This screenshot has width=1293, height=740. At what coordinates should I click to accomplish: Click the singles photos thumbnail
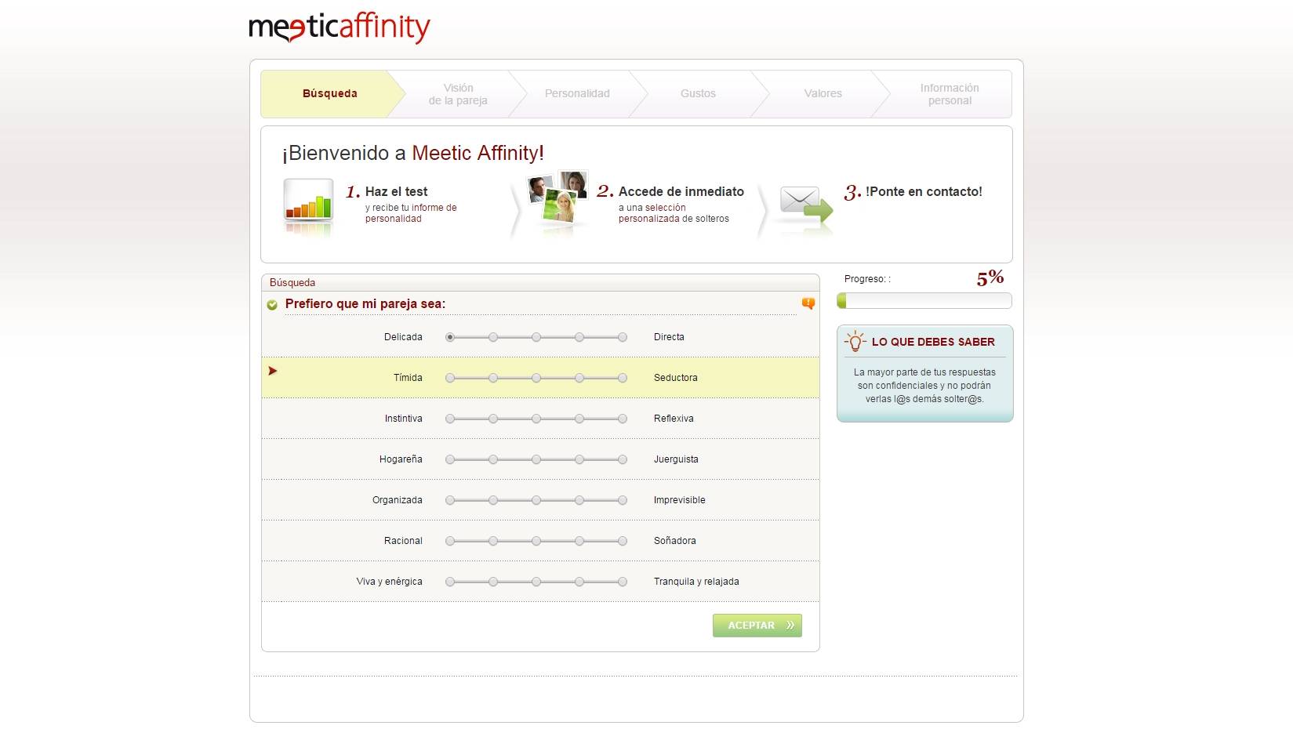[x=558, y=199]
